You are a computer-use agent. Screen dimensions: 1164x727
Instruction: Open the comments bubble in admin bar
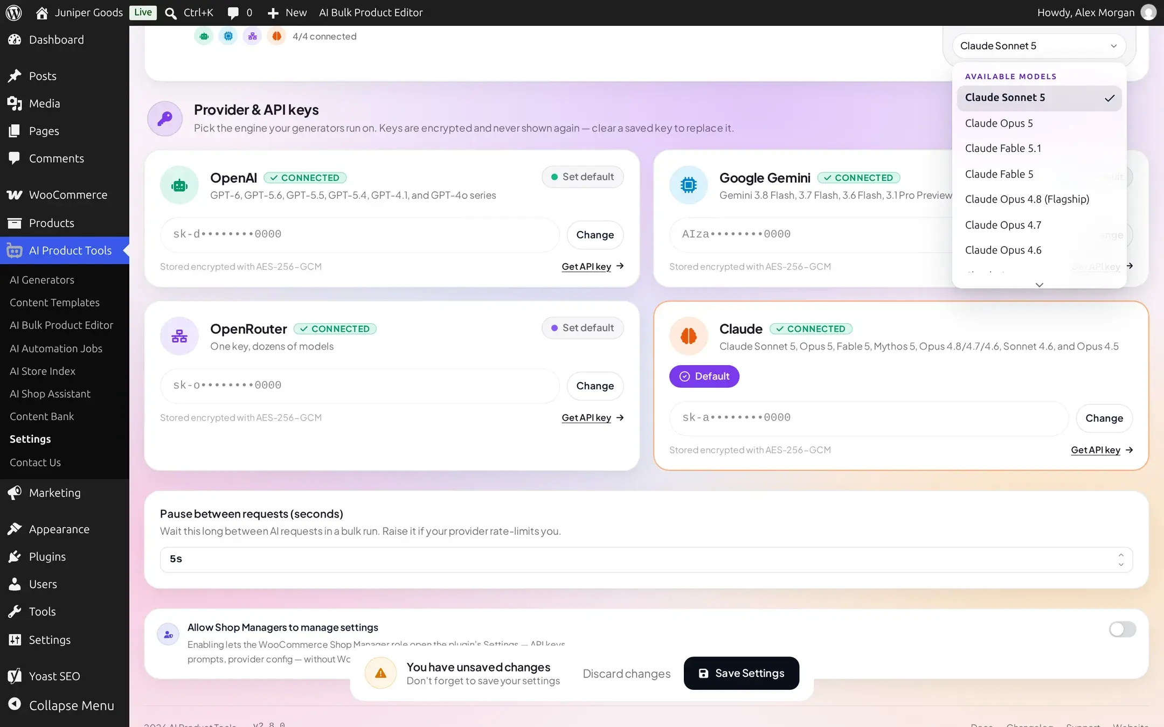click(233, 13)
